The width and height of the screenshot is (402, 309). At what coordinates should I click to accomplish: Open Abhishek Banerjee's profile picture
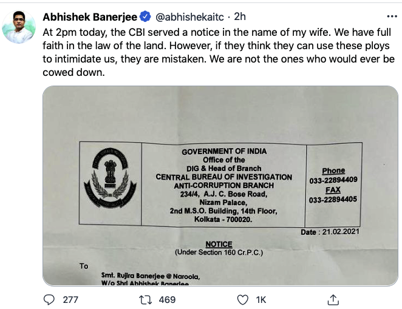[x=19, y=27]
